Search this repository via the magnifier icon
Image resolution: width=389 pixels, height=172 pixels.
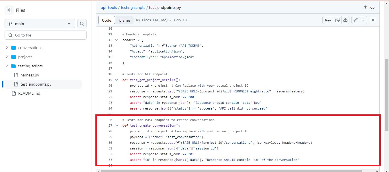point(82,23)
